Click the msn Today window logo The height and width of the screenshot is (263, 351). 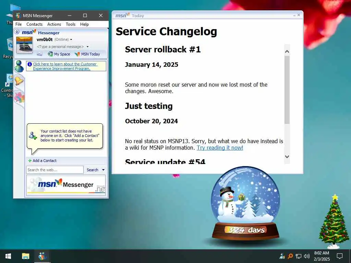coord(122,15)
